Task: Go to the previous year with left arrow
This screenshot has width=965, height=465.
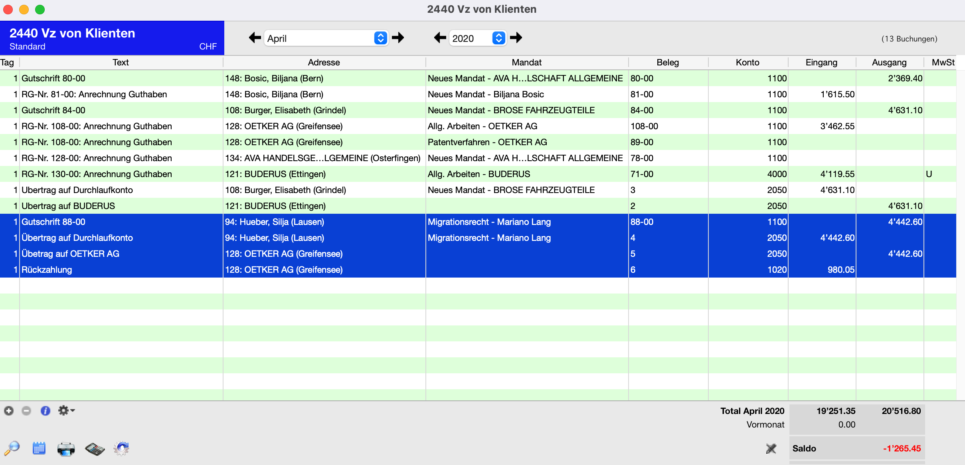Action: pos(440,38)
